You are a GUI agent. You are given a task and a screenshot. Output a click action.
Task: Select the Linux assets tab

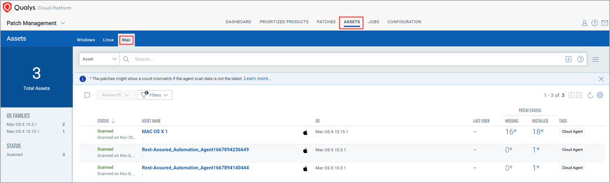[x=108, y=40]
